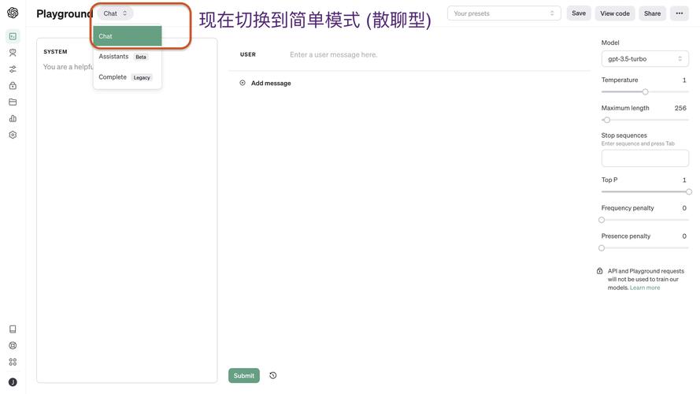700x394 pixels.
Task: Click the Save button
Action: (579, 13)
